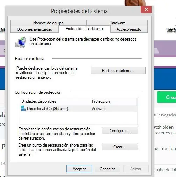Click the Disco local drive icon
The width and height of the screenshot is (176, 177).
[x=23, y=108]
